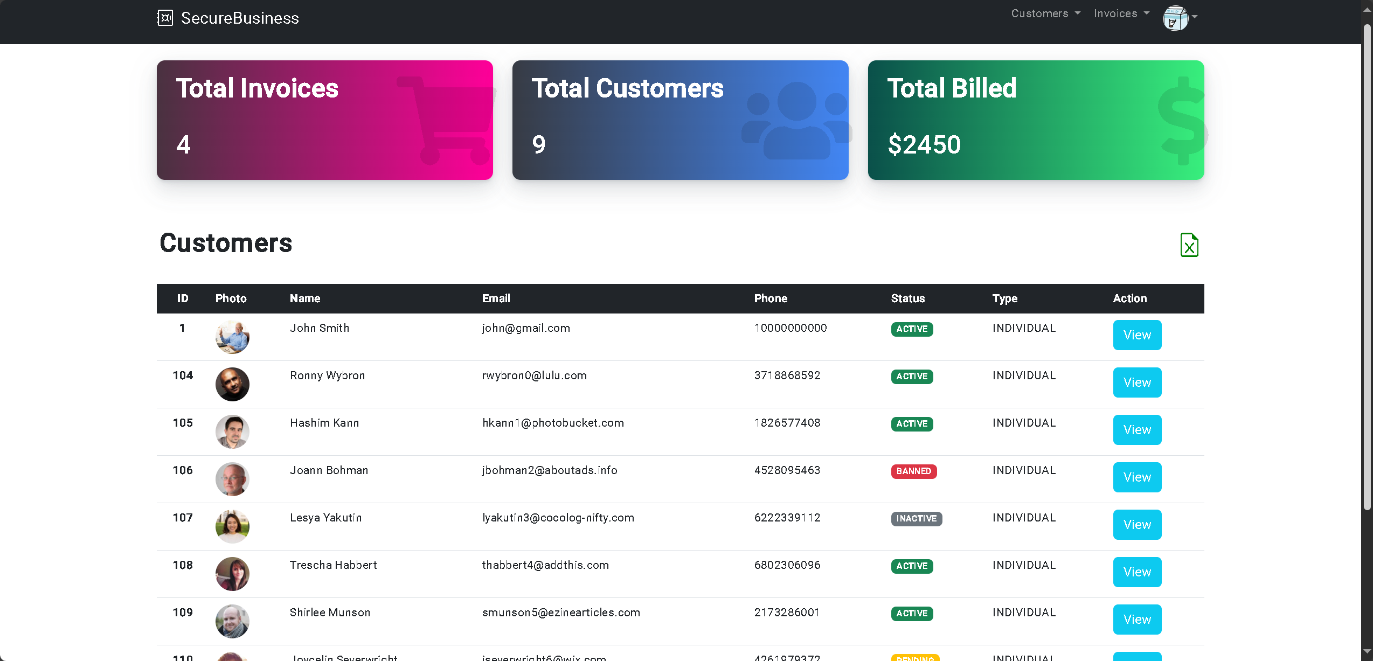
Task: Click Joann Bohman's profile photo
Action: pyautogui.click(x=232, y=479)
